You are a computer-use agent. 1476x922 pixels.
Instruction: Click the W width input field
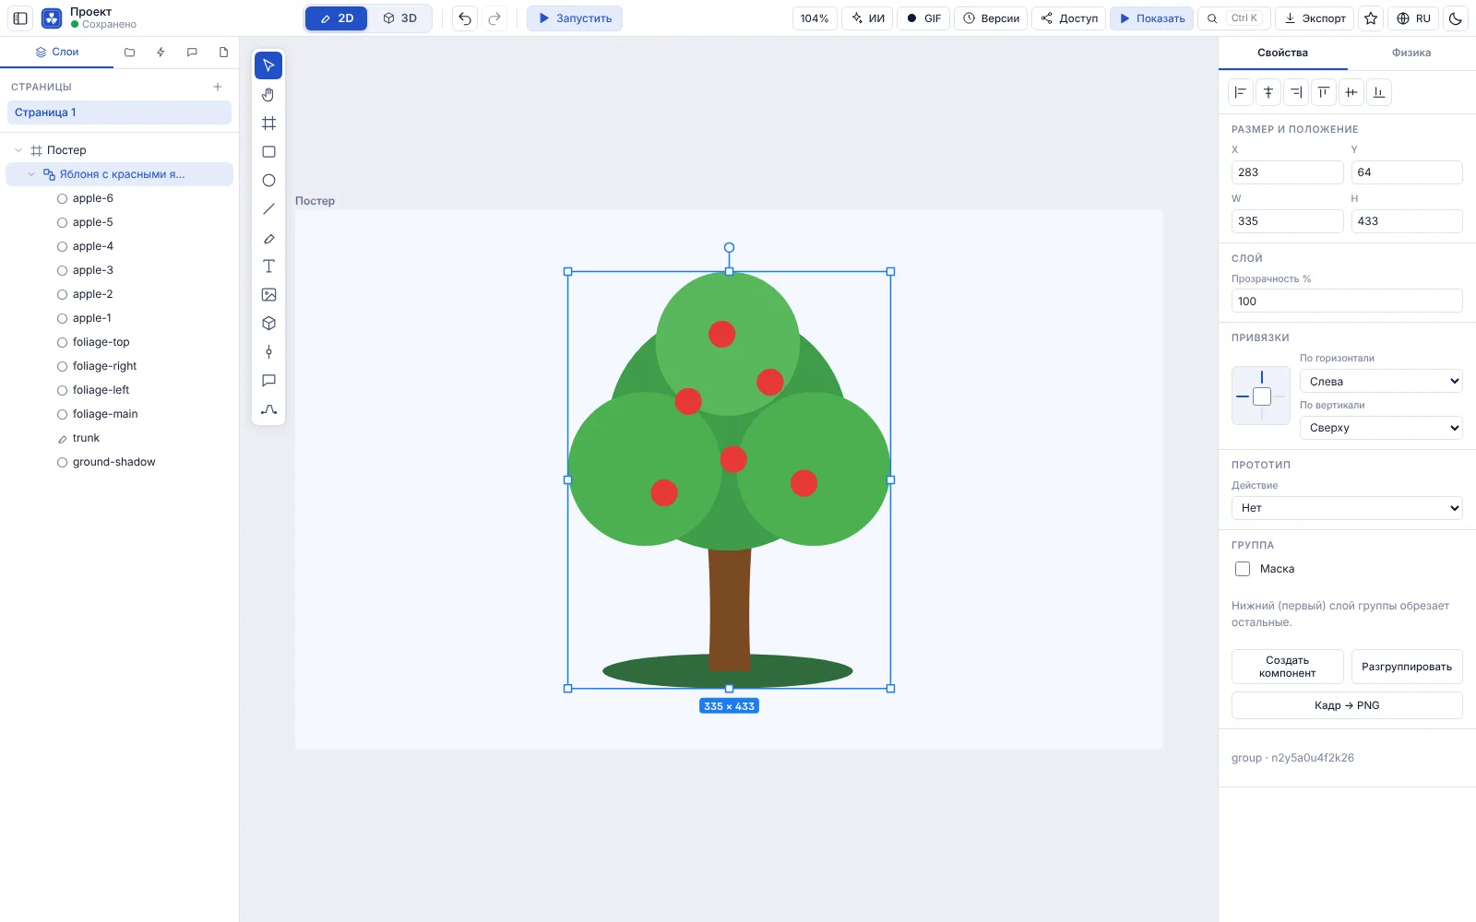[1287, 221]
